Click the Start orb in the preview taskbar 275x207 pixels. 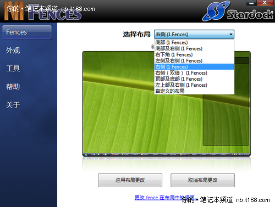click(x=86, y=154)
